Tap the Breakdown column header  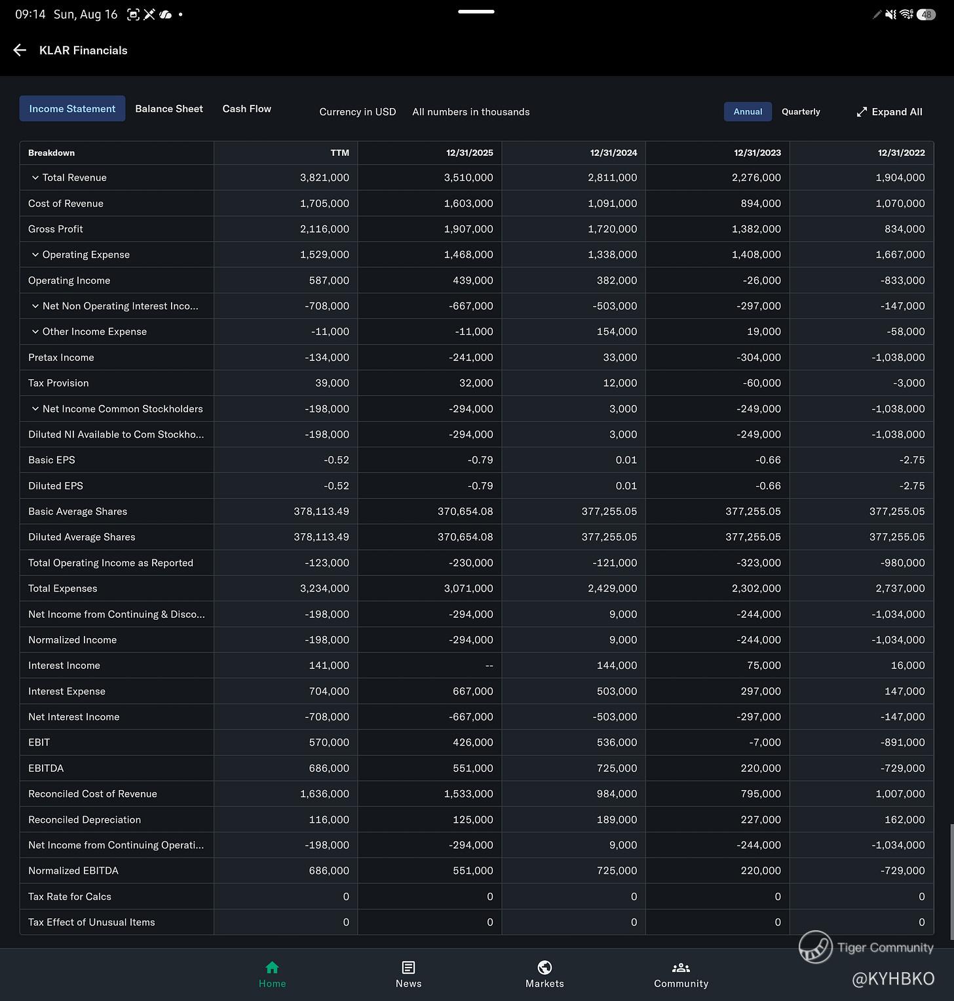[51, 153]
